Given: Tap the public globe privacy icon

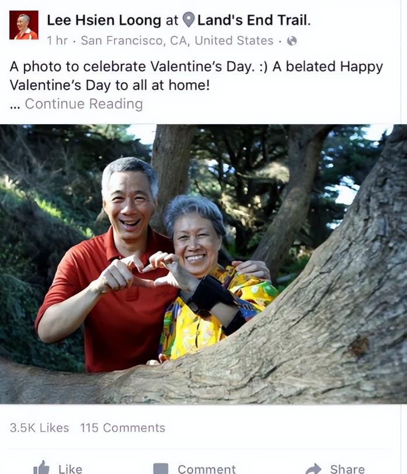Looking at the screenshot, I should point(292,40).
